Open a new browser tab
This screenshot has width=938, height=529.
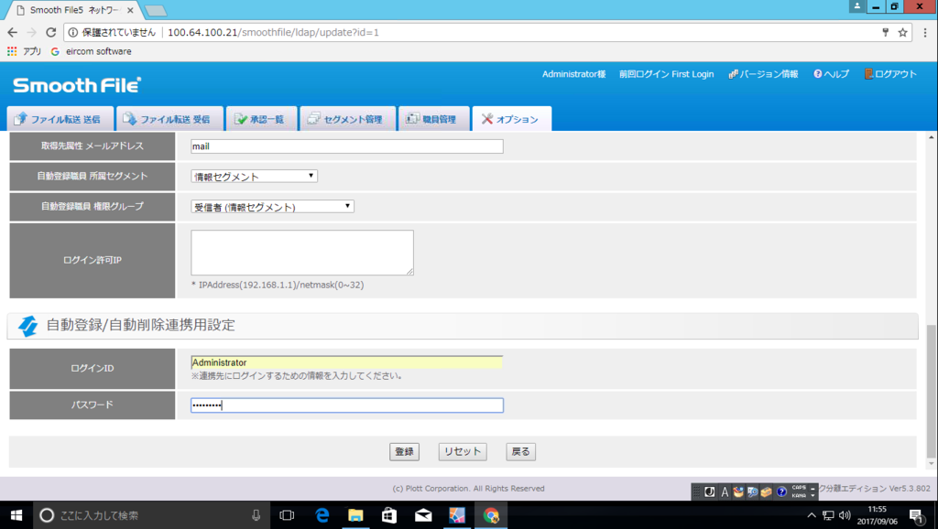tap(156, 10)
